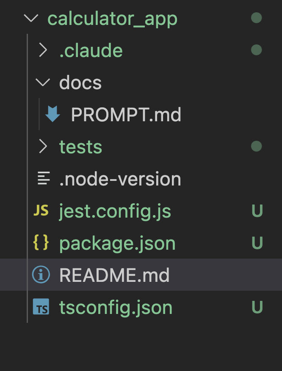This screenshot has width=282, height=371.
Task: Click the blue markdown arrow icon for PROMPT.md
Action: point(53,114)
